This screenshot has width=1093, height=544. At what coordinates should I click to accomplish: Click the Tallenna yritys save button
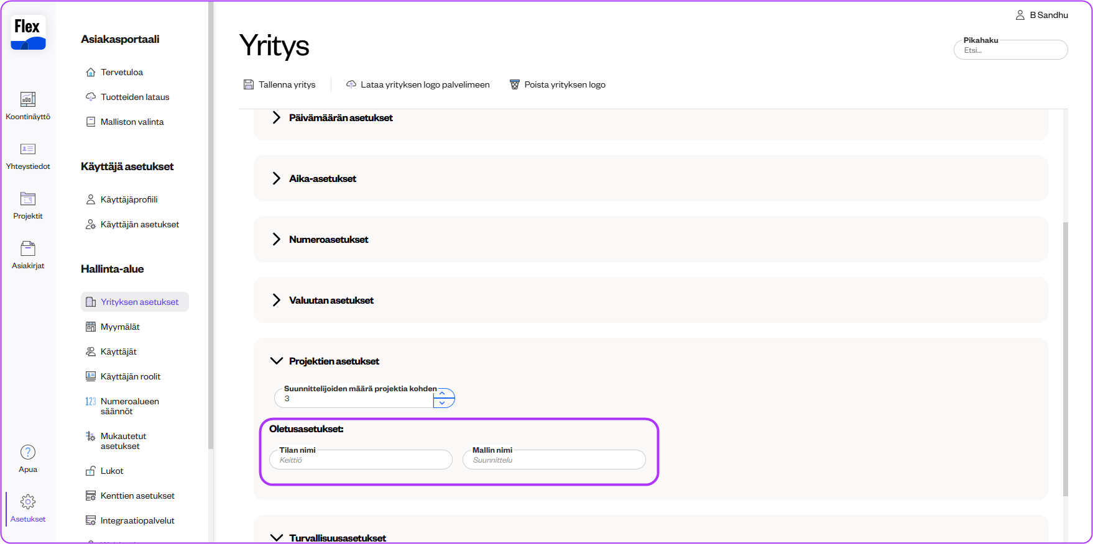[280, 84]
